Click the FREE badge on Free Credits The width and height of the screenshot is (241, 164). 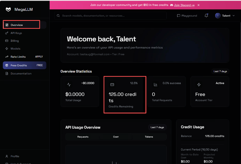[40, 65]
